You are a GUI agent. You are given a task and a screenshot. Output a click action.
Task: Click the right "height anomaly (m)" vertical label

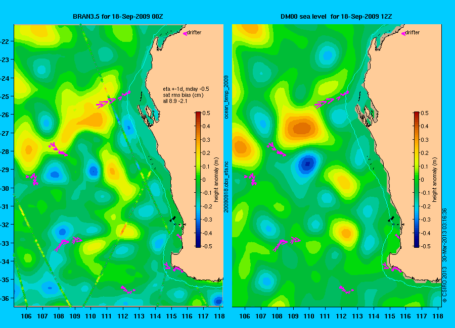[434, 180]
